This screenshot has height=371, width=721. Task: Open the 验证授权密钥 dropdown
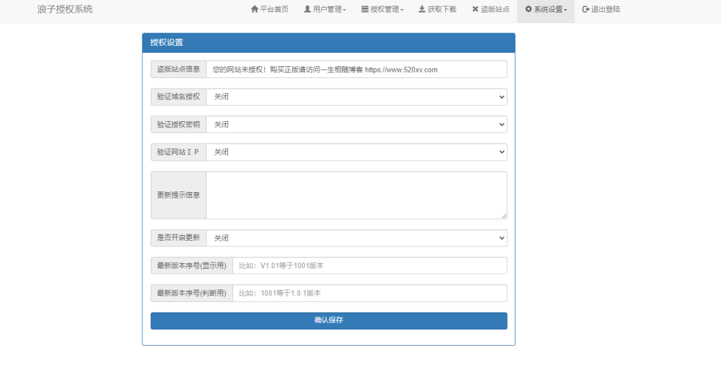click(356, 125)
